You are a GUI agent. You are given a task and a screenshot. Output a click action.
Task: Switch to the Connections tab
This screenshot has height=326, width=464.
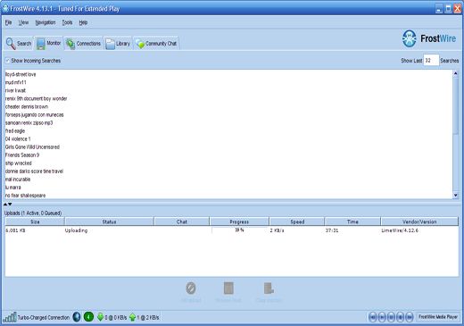click(83, 44)
